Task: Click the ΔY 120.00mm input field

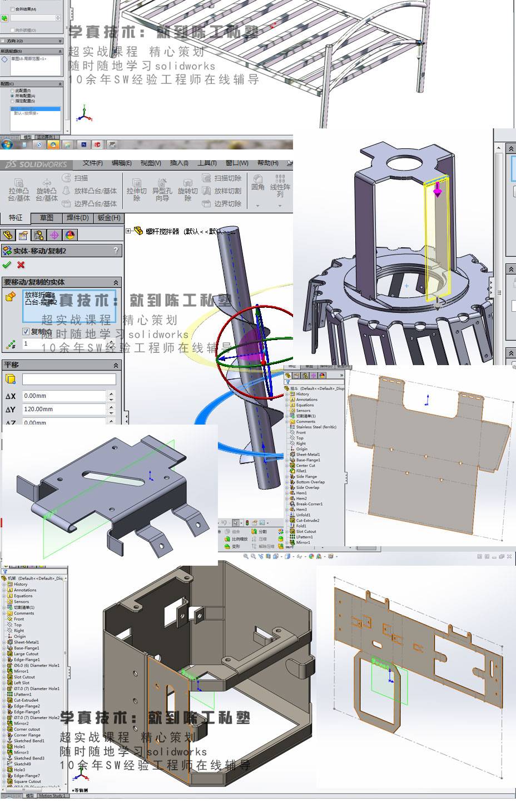Action: 64,409
